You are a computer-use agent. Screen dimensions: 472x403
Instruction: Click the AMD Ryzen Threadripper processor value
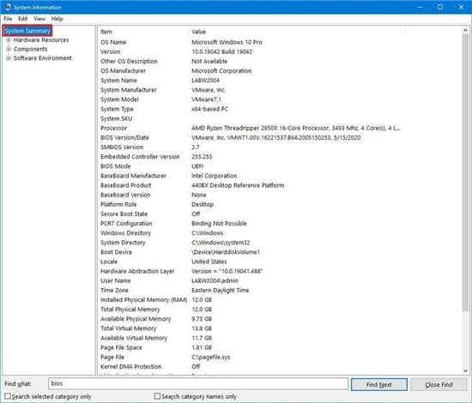pyautogui.click(x=296, y=128)
